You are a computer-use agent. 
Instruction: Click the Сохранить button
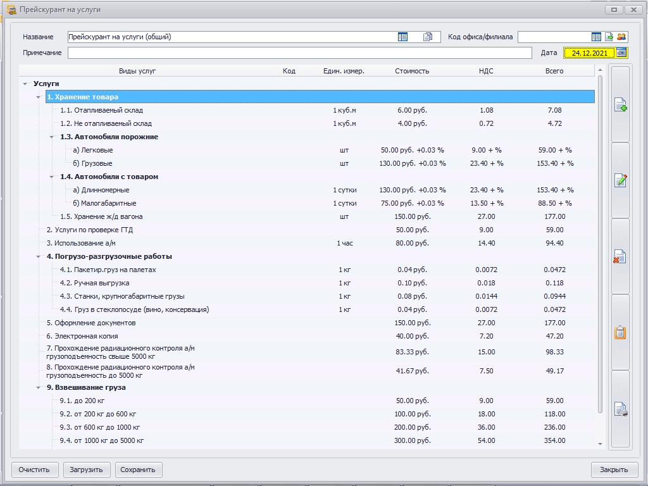coord(139,470)
